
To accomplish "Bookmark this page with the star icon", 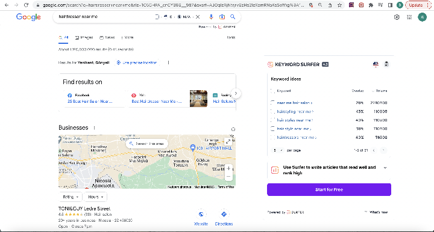I will [339, 5].
